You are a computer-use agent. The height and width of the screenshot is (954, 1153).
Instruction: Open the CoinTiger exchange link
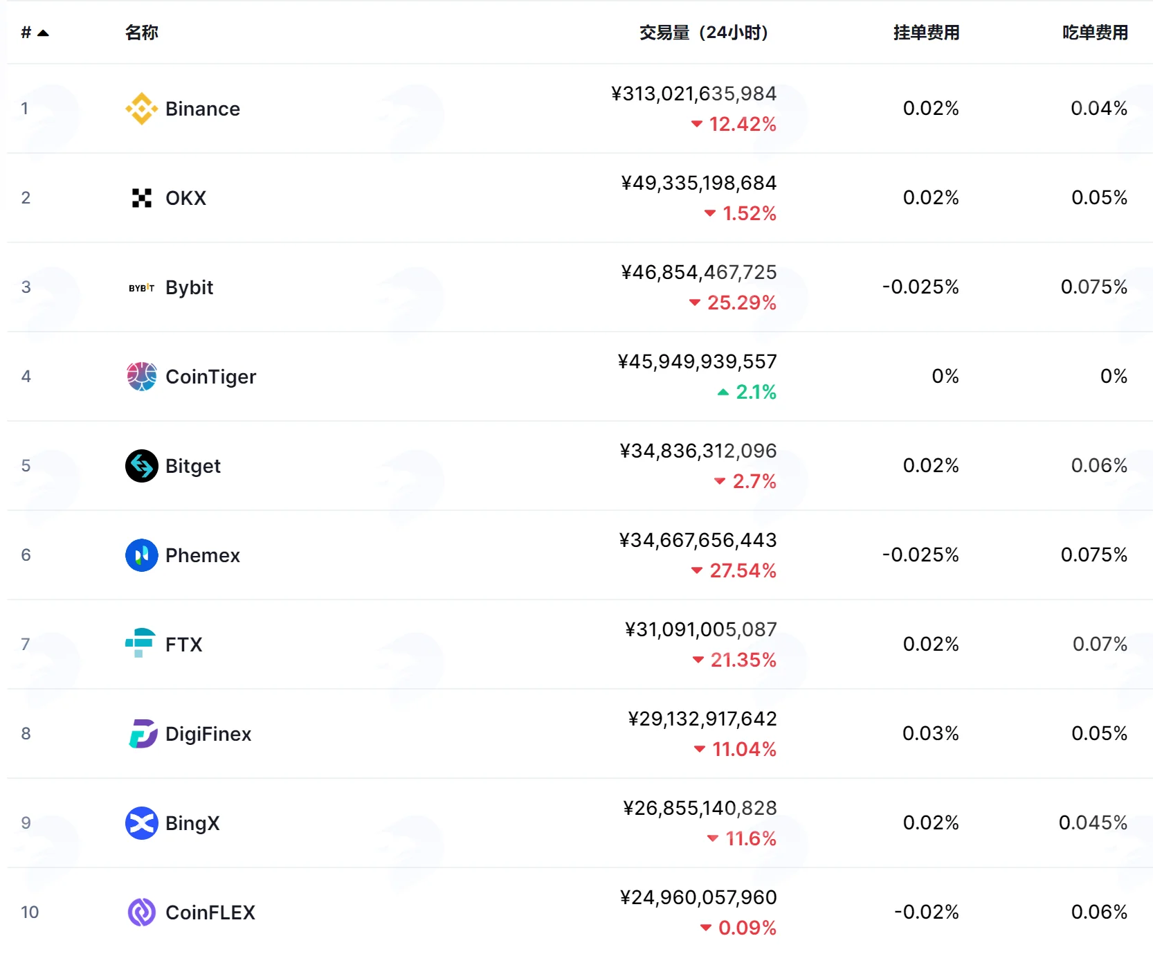(210, 377)
